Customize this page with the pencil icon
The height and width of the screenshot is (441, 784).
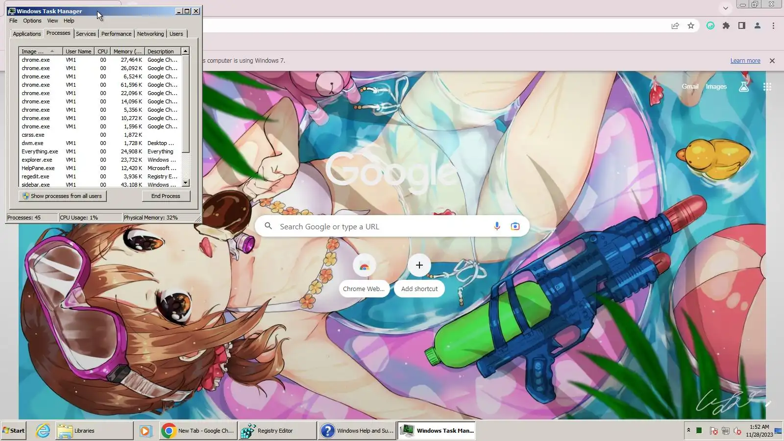(x=768, y=404)
